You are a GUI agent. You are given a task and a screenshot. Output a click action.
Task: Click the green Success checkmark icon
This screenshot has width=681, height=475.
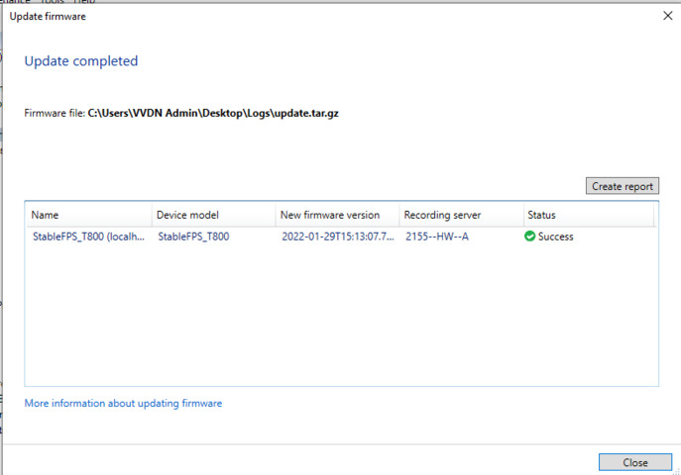[x=530, y=237]
